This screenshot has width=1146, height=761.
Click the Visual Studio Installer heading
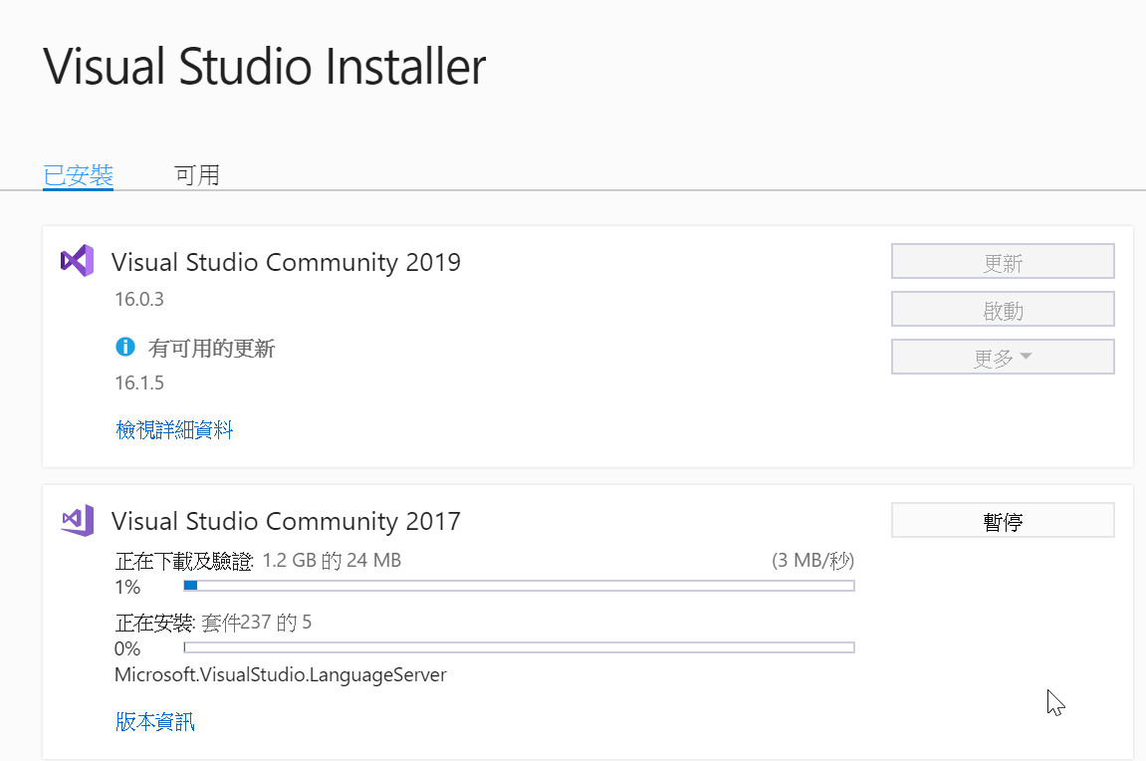click(265, 67)
